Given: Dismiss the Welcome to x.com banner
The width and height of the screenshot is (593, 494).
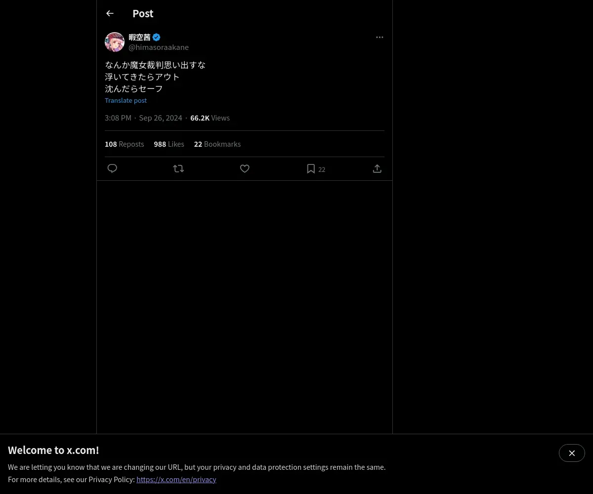Looking at the screenshot, I should 572,453.
